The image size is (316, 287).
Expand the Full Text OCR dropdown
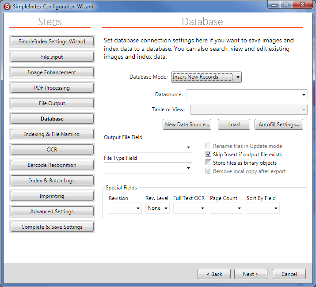(190, 208)
